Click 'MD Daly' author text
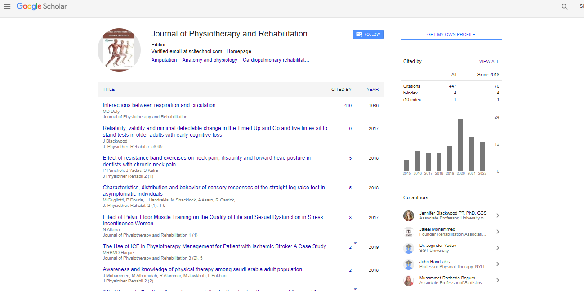 point(111,112)
